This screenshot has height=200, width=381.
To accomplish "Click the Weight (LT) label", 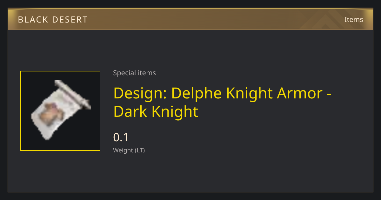I will point(129,150).
